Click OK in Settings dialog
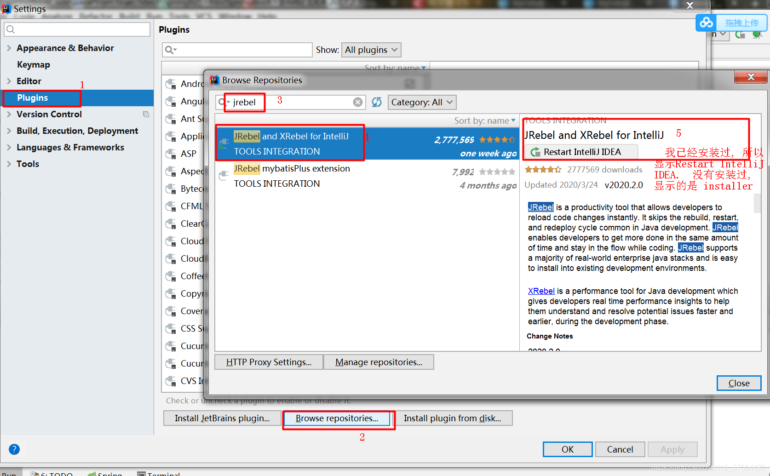 pos(568,449)
